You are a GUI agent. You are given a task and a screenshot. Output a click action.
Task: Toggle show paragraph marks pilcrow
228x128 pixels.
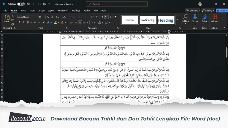click(x=116, y=17)
